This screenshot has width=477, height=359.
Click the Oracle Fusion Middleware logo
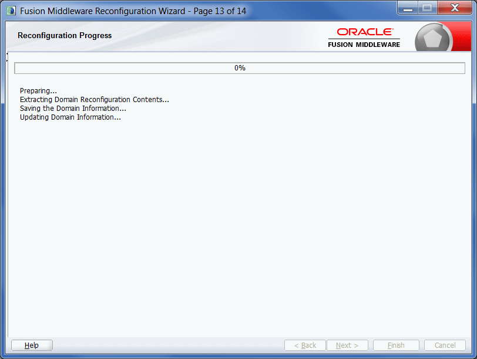(364, 38)
